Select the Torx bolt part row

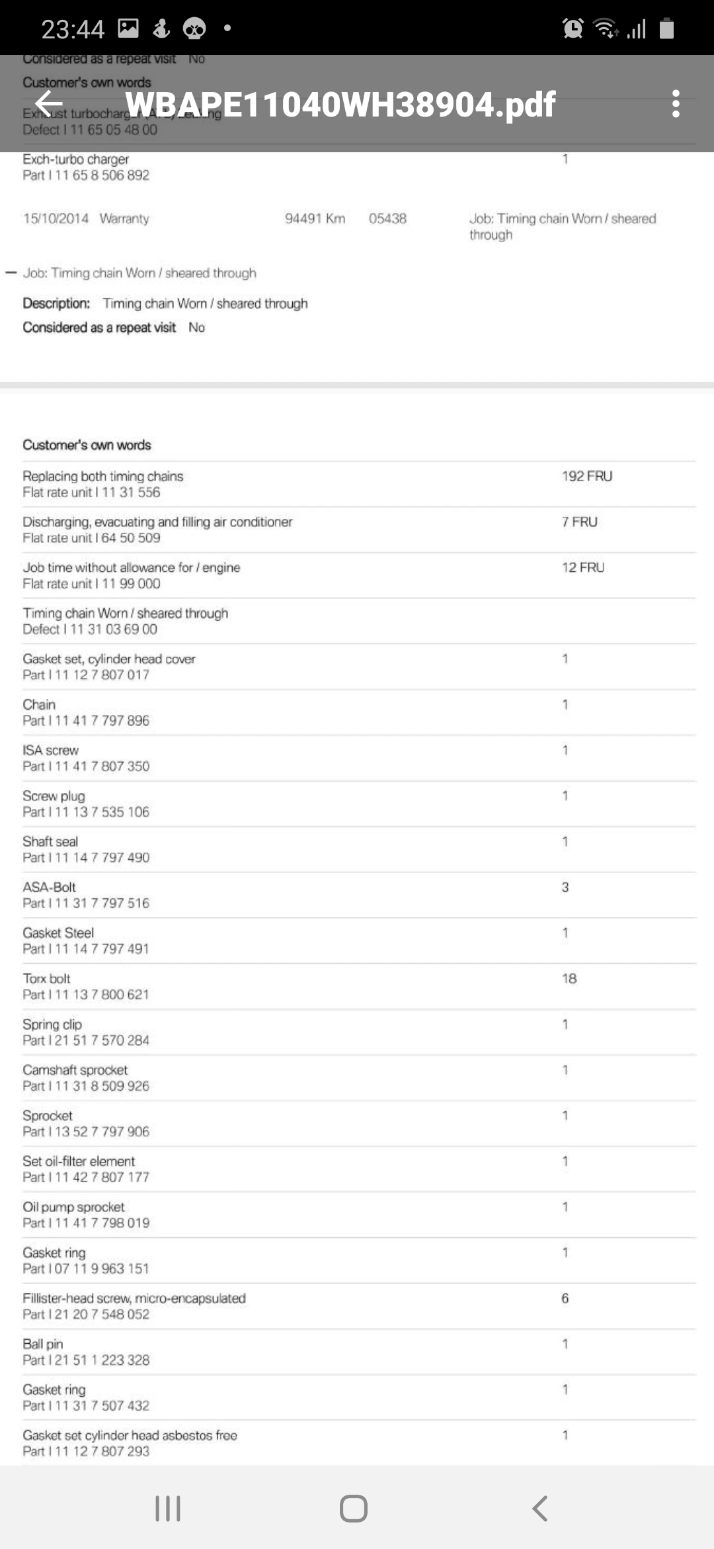tap(357, 986)
